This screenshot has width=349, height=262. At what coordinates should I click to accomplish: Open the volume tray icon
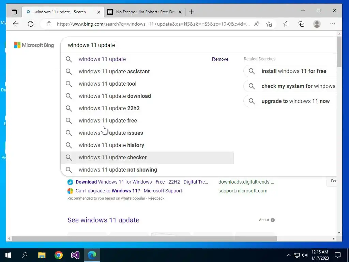(x=305, y=255)
